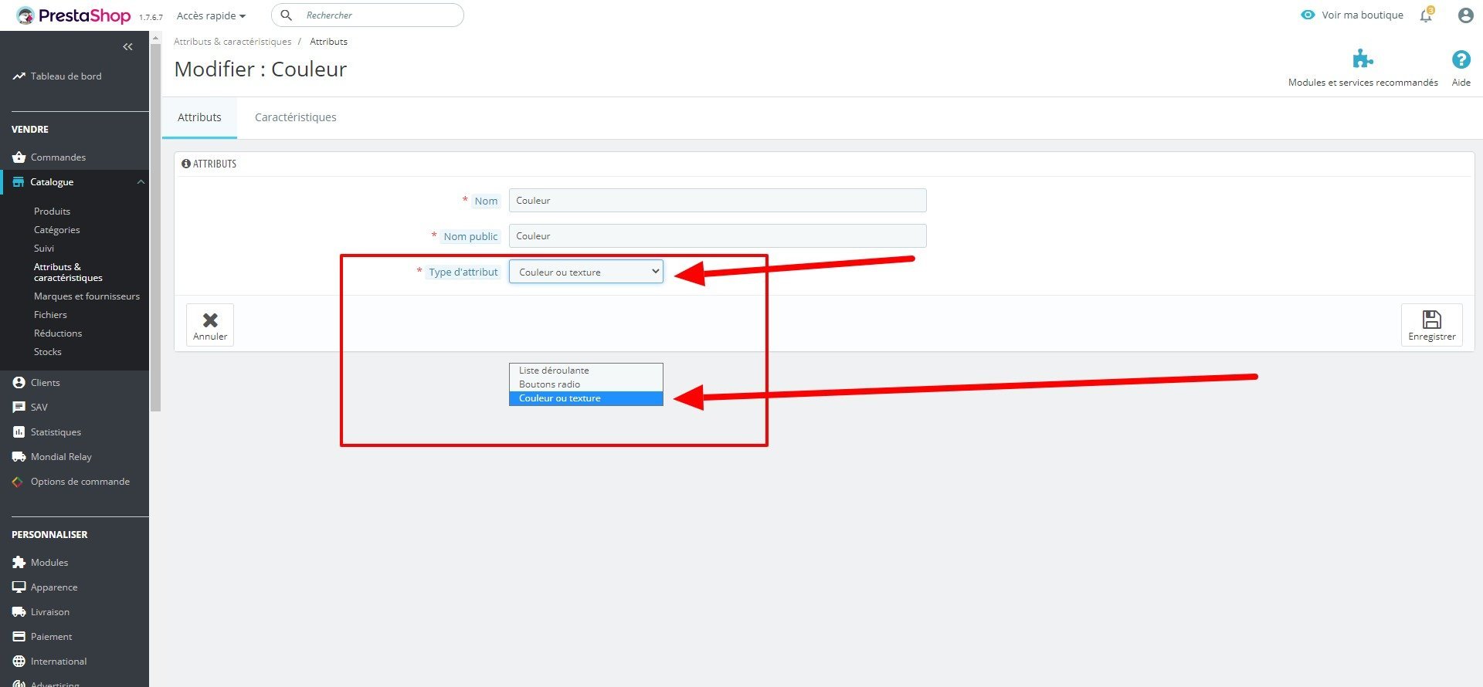1483x687 pixels.
Task: Click the search magnifier icon
Action: coord(286,15)
